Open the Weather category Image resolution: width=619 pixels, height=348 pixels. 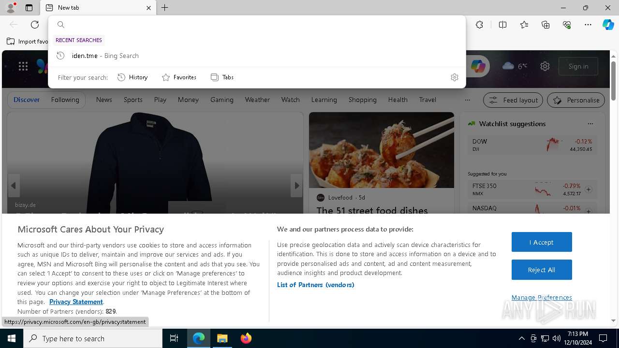coord(257,100)
